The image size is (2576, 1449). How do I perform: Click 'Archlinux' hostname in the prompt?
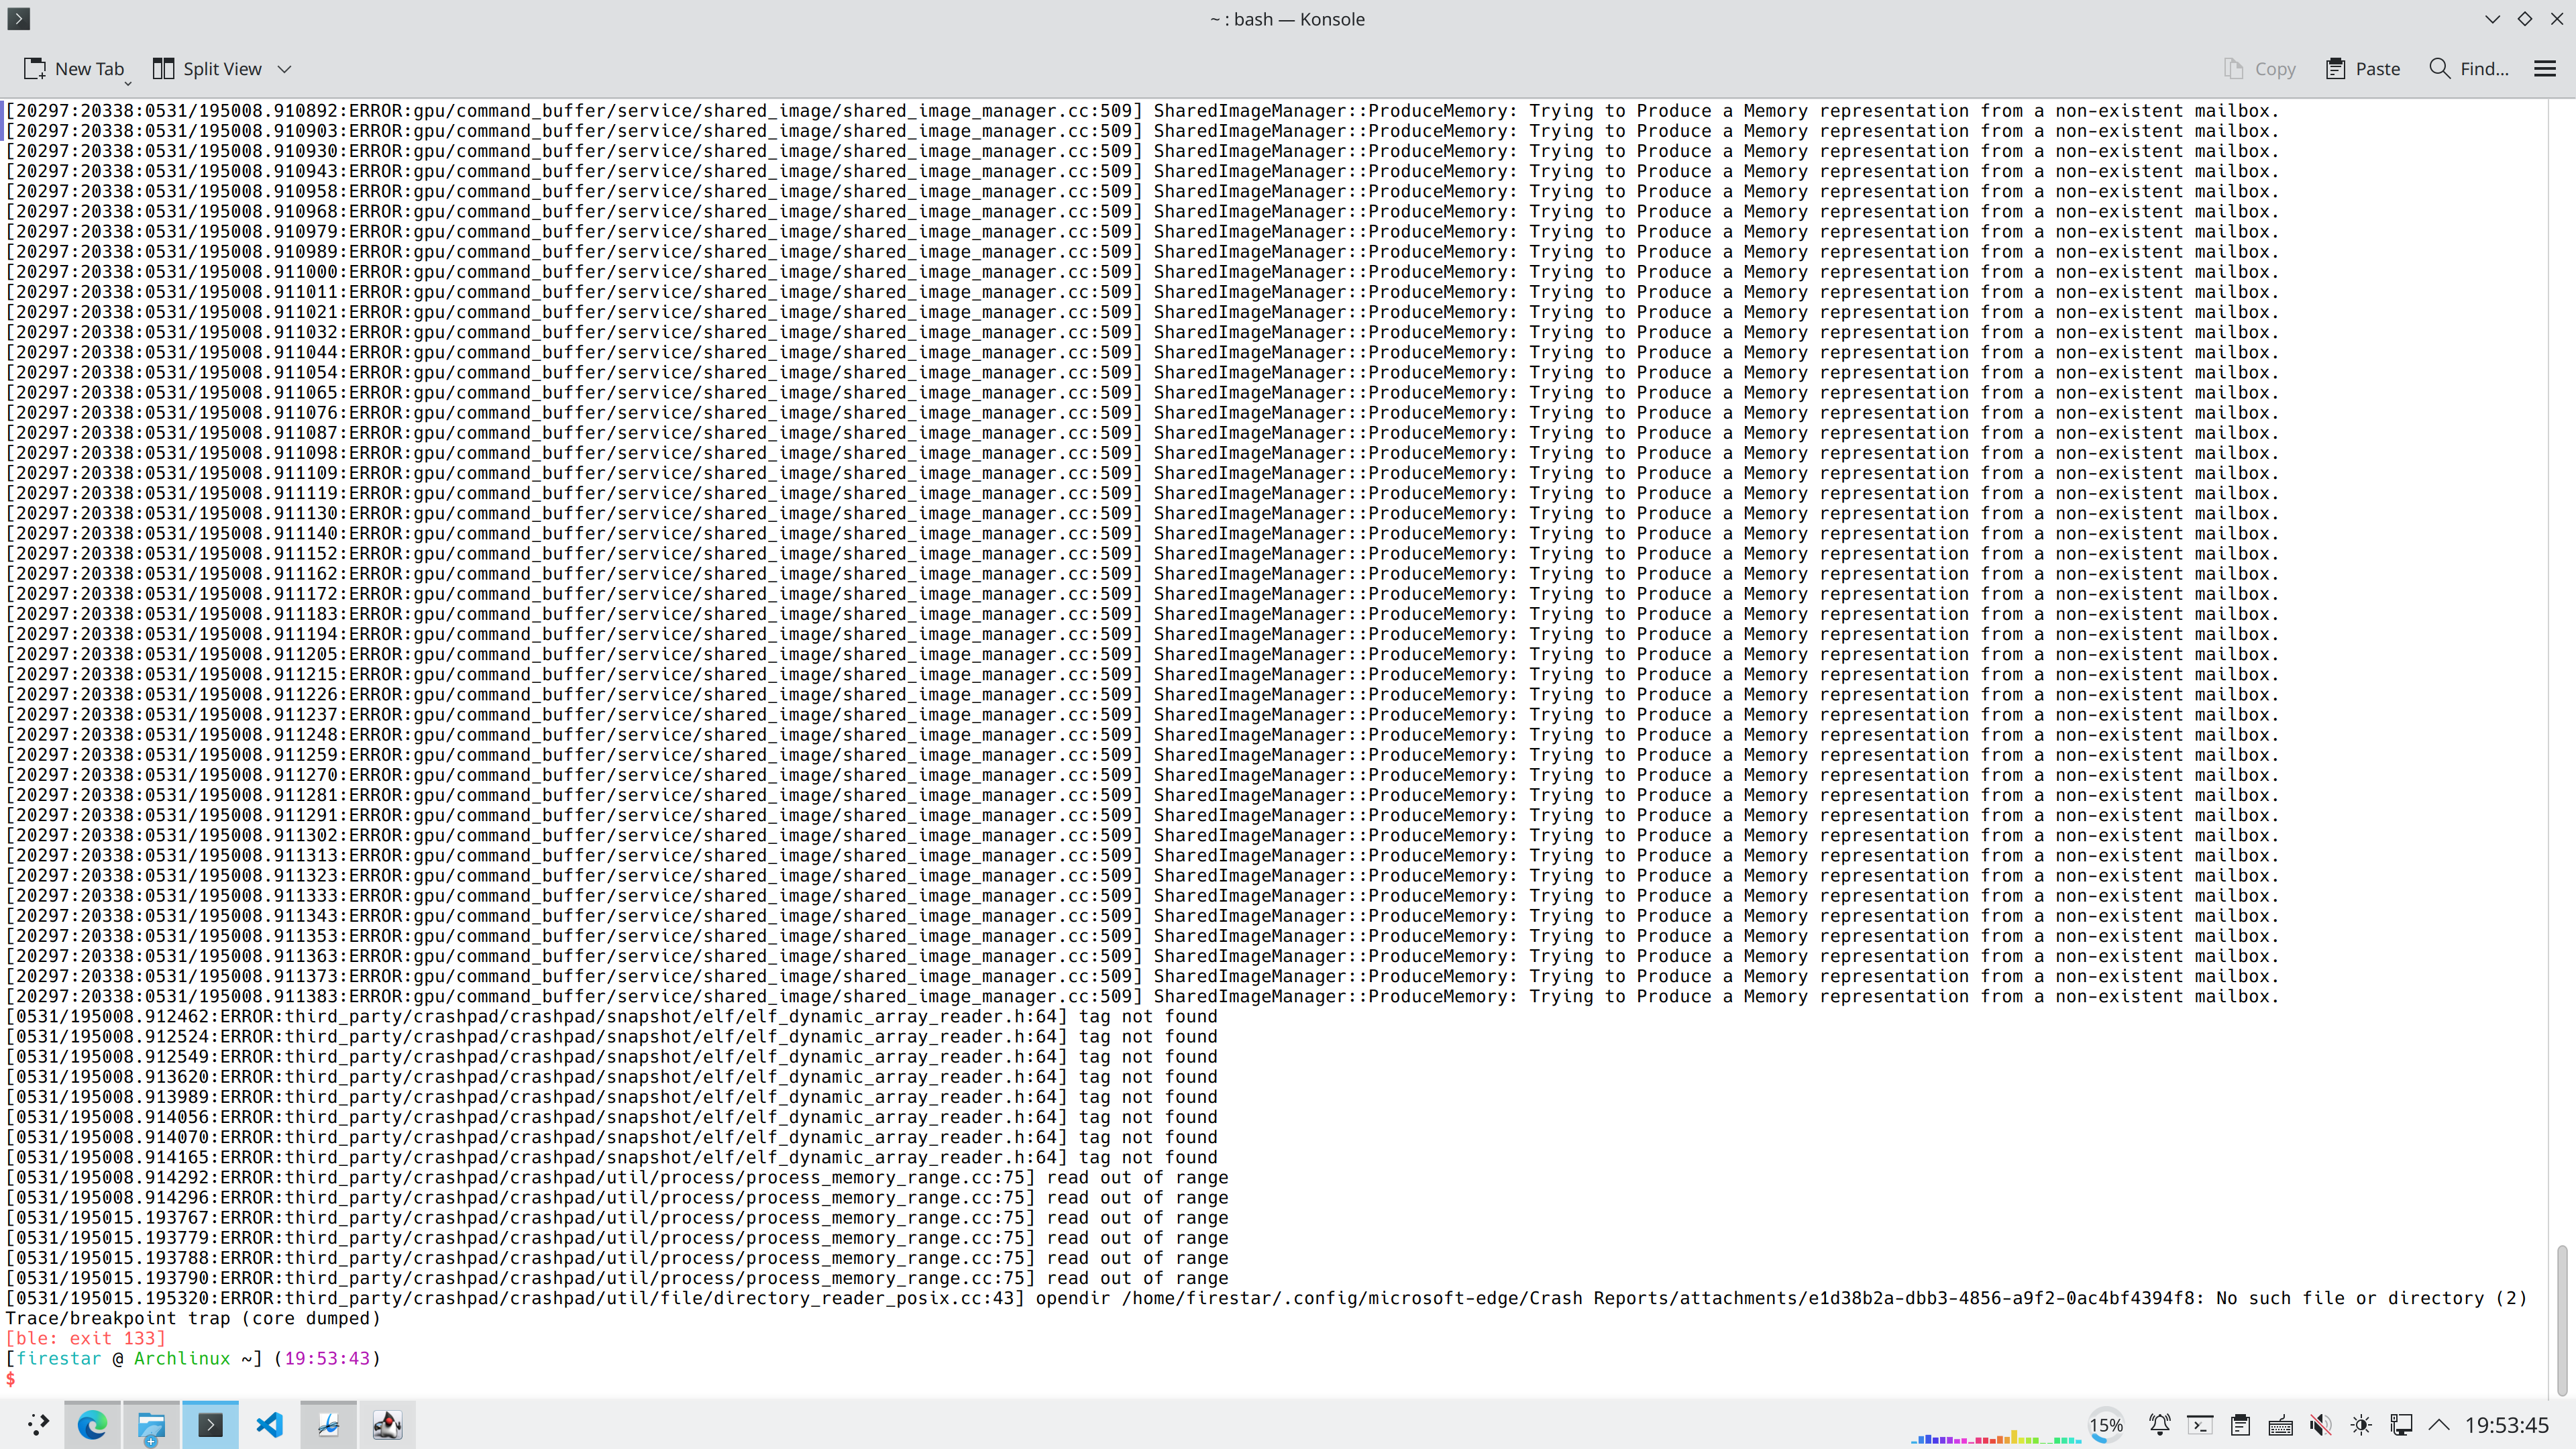182,1358
